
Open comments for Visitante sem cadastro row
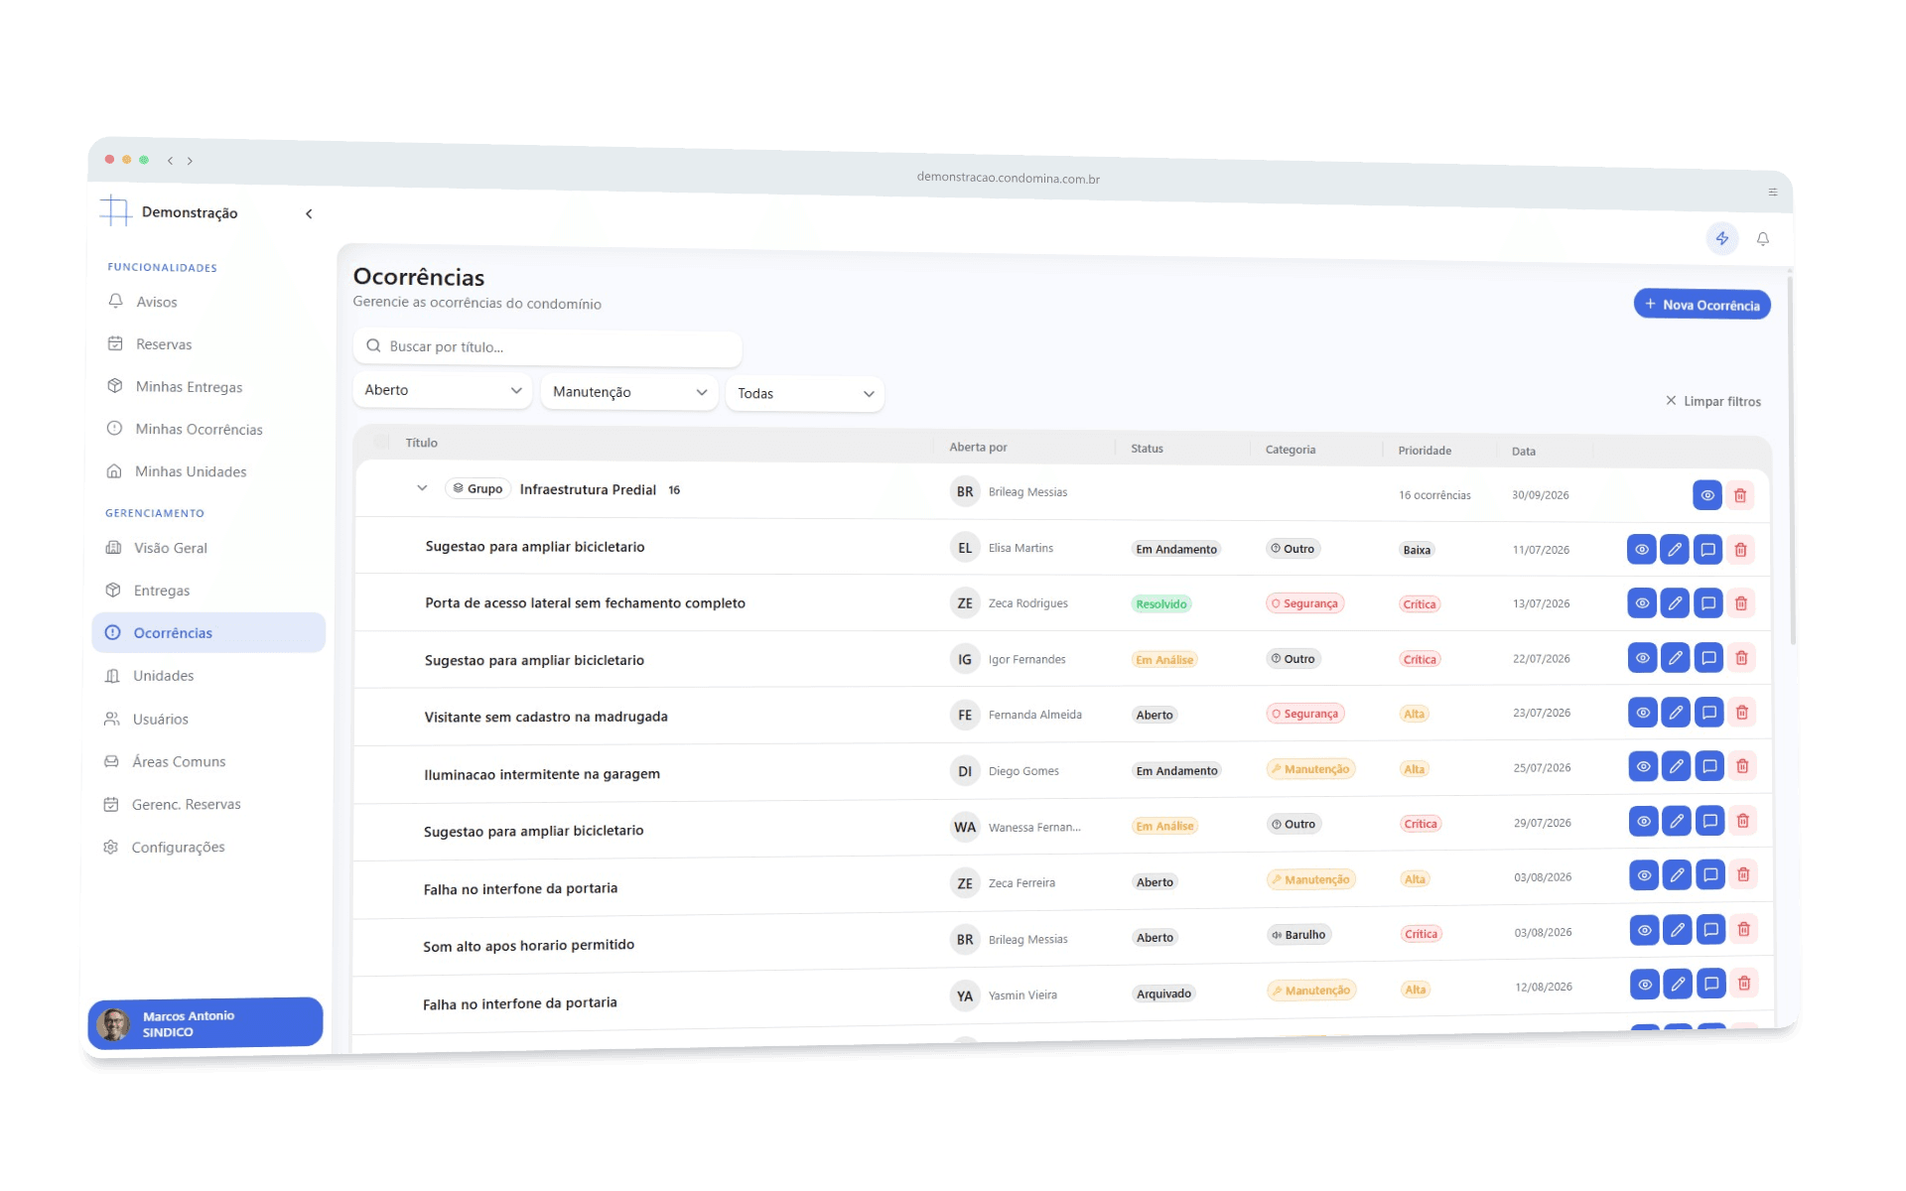click(x=1709, y=712)
